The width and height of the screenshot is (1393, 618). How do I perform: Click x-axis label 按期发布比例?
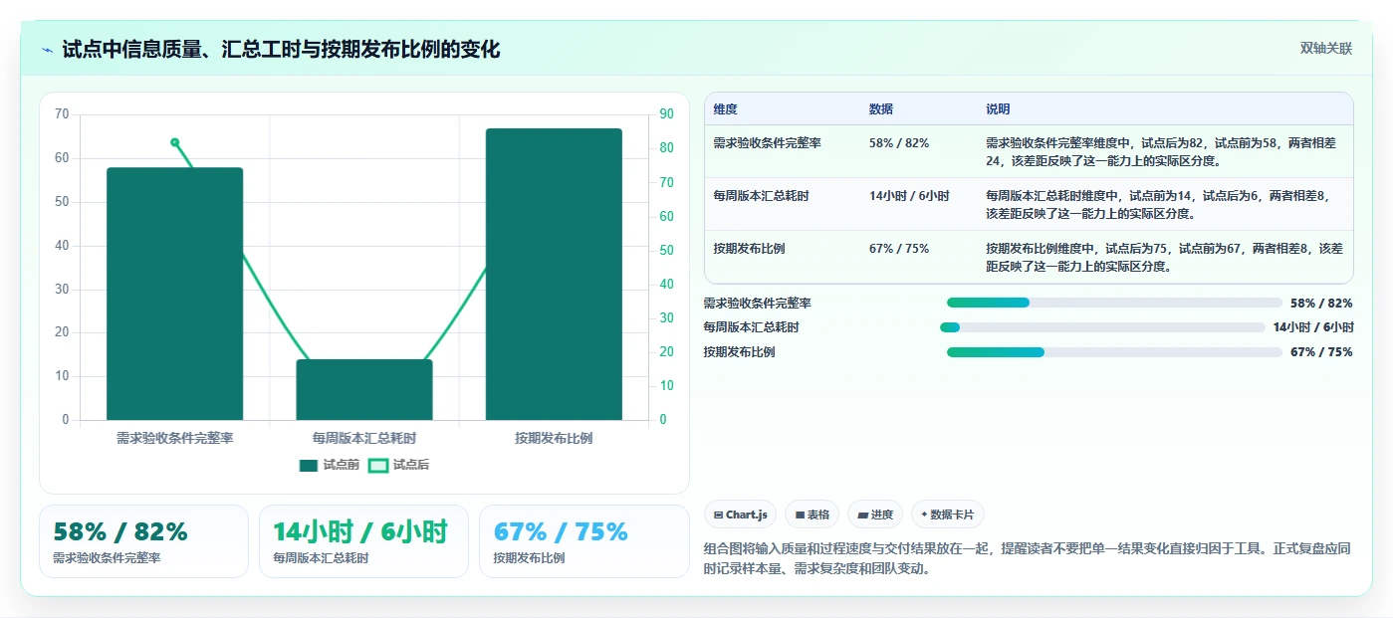(x=554, y=438)
